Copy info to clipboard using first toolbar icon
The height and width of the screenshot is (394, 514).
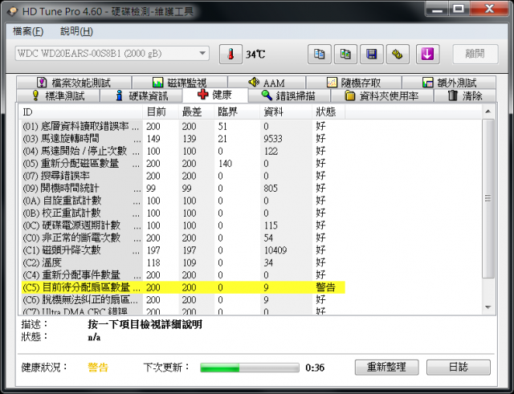[320, 55]
